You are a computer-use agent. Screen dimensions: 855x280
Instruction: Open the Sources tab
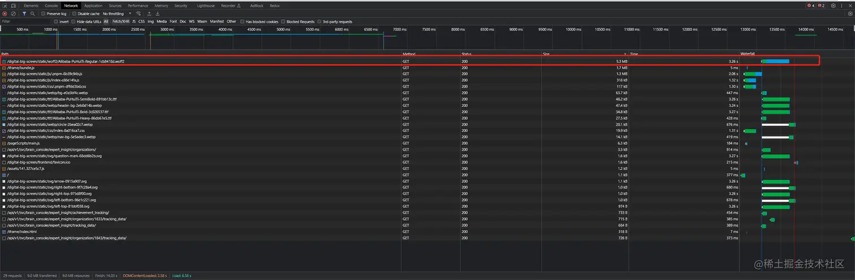tap(115, 6)
